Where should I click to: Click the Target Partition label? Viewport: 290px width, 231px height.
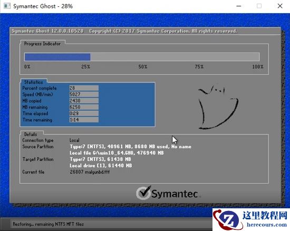(x=38, y=159)
